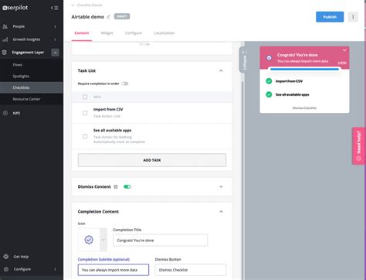Viewport: 366px width, 280px height.
Task: Switch to the Content tab
Action: pos(82,33)
